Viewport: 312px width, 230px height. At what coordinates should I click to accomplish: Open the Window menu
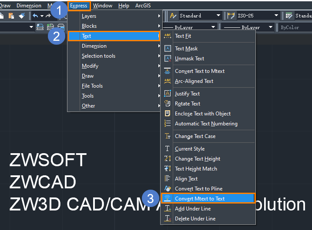(x=103, y=6)
